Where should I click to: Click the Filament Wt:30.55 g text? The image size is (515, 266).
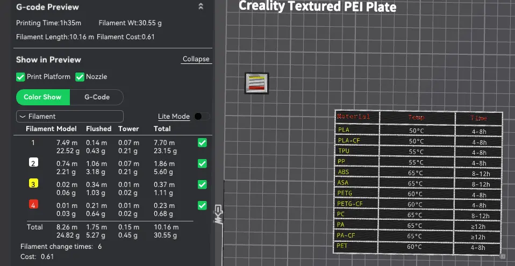(130, 23)
